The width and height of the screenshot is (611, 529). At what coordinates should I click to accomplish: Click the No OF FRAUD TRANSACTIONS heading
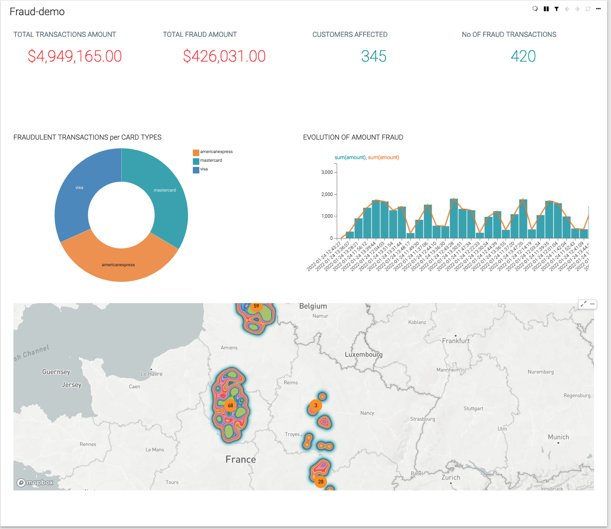(509, 35)
